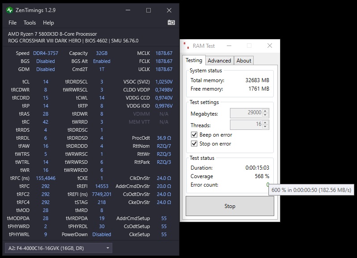
Task: Click the AMD Ryzen 7 5800X3D processor text
Action: 52,34
